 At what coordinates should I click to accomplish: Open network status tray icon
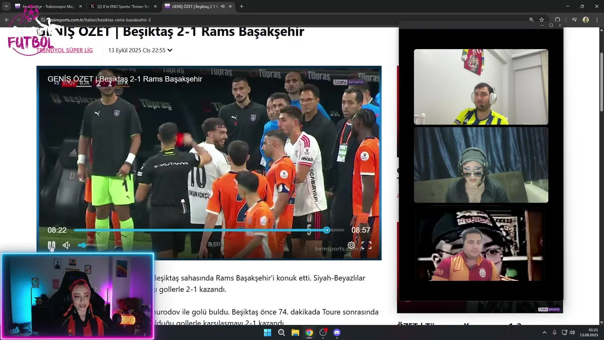point(564,332)
